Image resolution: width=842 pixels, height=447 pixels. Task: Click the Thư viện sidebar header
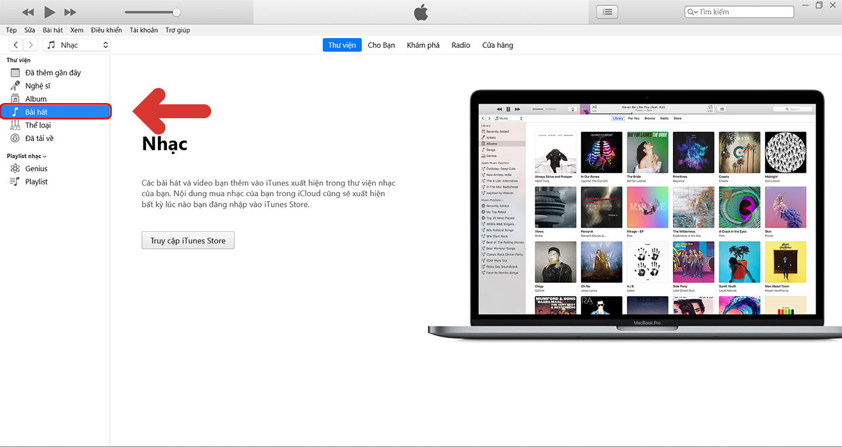click(x=18, y=60)
